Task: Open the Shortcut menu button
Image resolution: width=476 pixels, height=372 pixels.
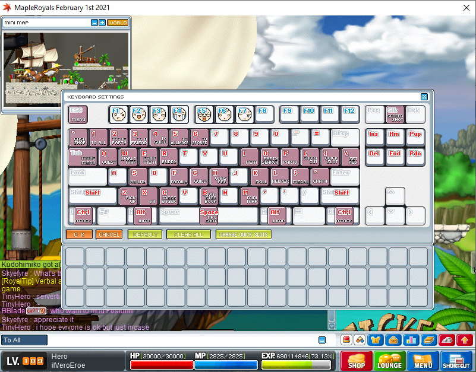Action: pos(456,361)
